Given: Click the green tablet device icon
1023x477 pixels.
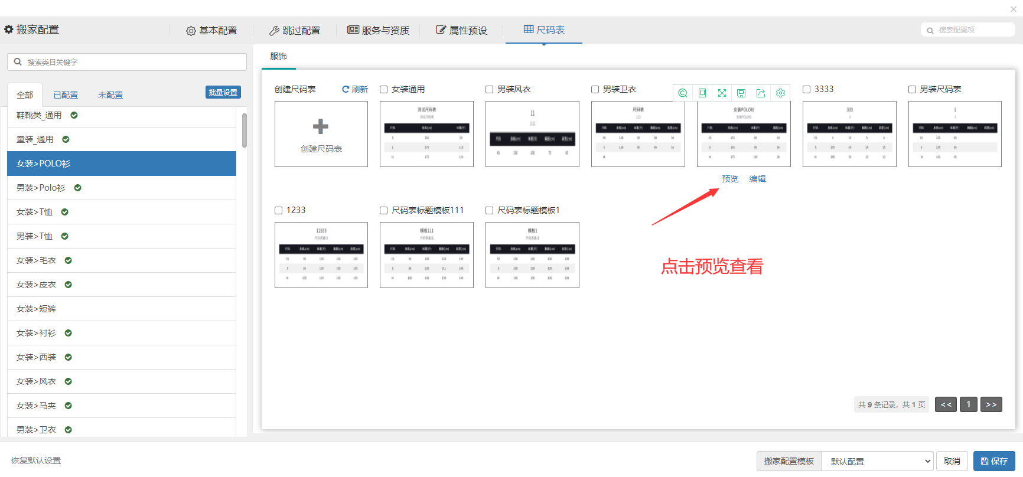Looking at the screenshot, I should point(702,93).
